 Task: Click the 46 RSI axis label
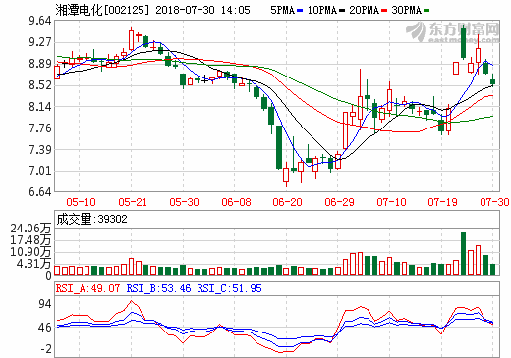[45, 328]
